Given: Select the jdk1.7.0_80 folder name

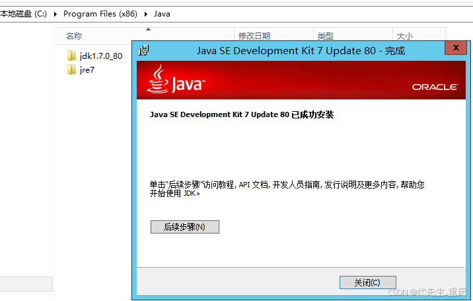Looking at the screenshot, I should click(101, 56).
